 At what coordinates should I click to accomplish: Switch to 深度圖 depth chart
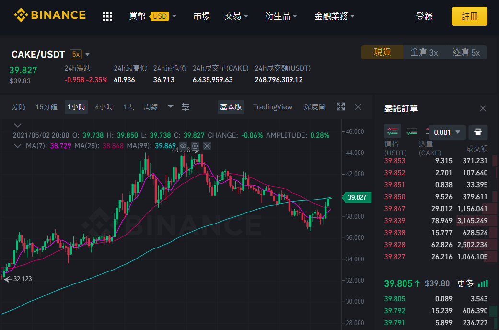[315, 106]
